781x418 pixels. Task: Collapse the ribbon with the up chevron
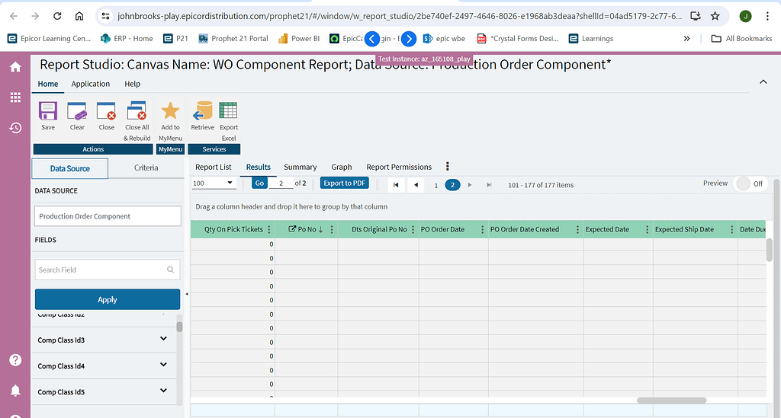tap(763, 81)
